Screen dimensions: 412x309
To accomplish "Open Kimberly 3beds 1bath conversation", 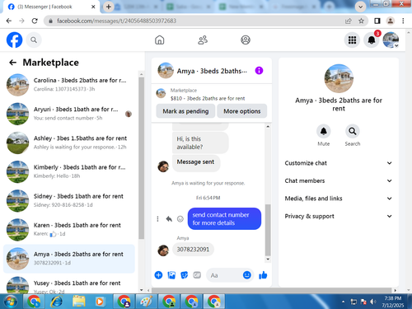I will tap(69, 171).
